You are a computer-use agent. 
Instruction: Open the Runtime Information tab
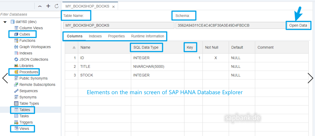[148, 36]
